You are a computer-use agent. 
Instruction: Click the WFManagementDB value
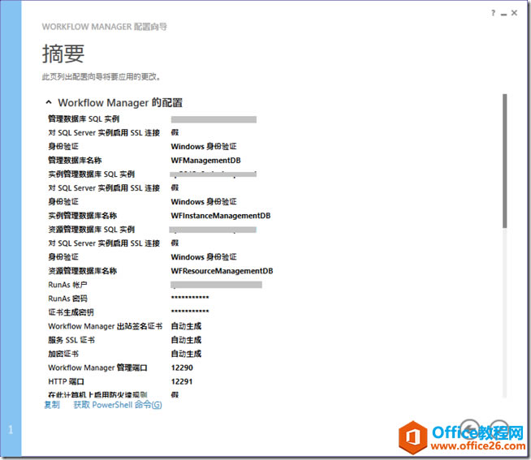click(x=205, y=160)
